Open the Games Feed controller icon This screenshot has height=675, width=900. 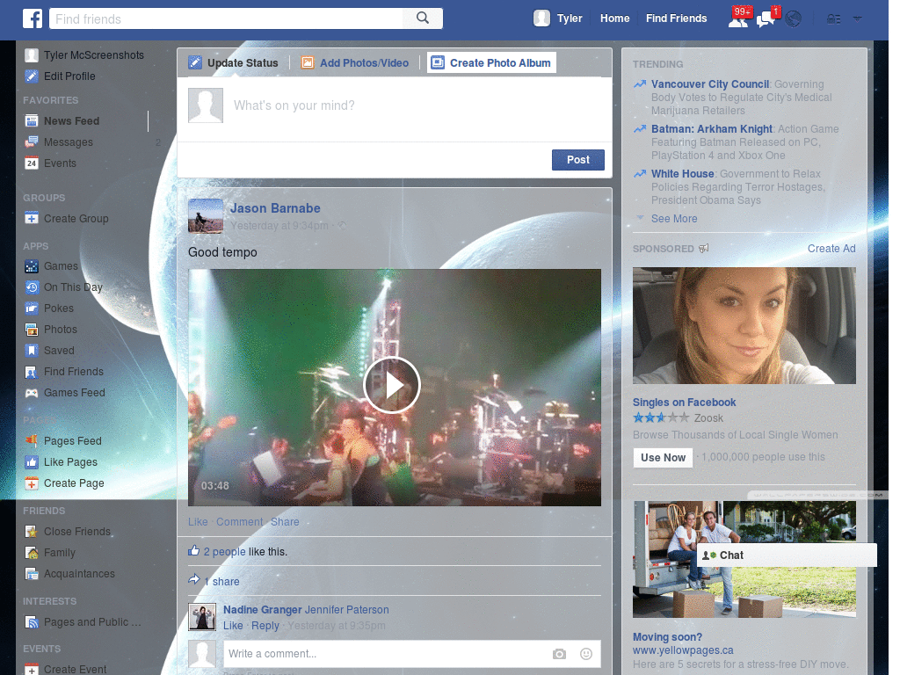32,393
